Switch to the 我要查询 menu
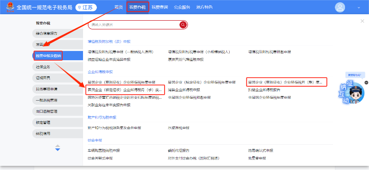This screenshot has width=369, height=170. 160,7
